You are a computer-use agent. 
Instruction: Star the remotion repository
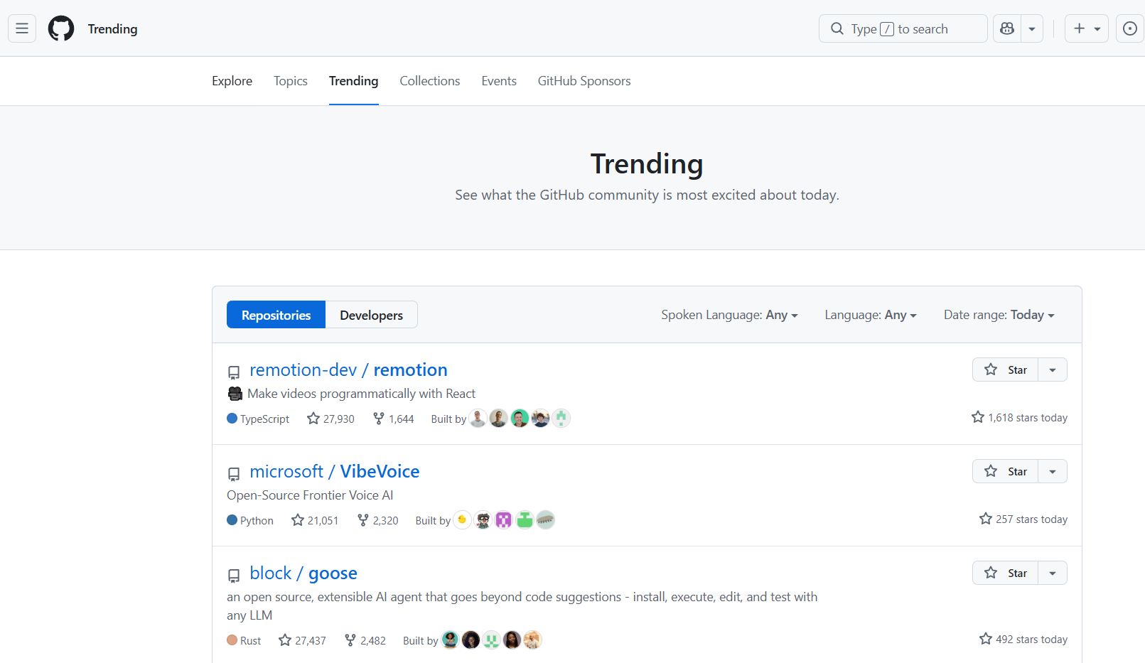click(x=1005, y=370)
